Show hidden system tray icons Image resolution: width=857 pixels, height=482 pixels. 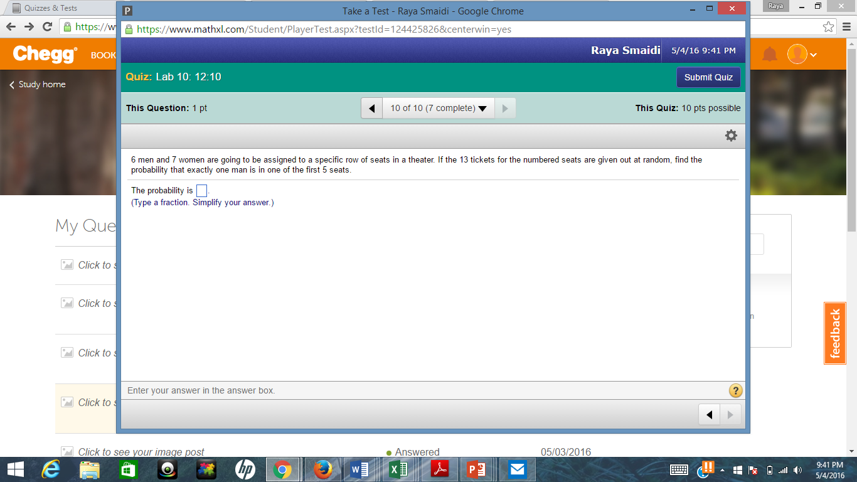pos(721,470)
